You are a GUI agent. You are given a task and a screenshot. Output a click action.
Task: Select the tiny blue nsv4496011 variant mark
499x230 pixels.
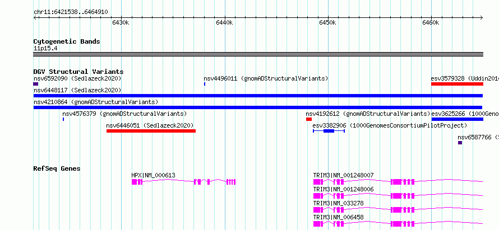click(205, 84)
